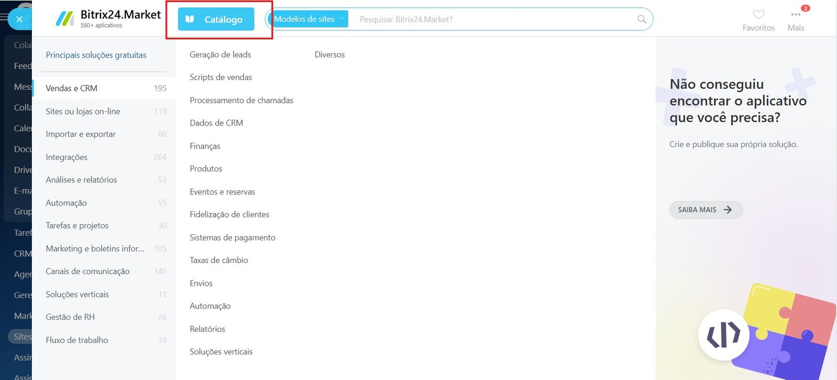The height and width of the screenshot is (380, 837).
Task: Open the Envios subcategory
Action: click(201, 283)
